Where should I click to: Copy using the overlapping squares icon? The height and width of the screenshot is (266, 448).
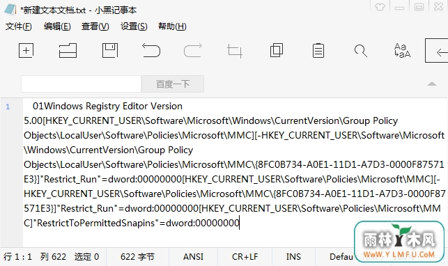click(x=277, y=51)
